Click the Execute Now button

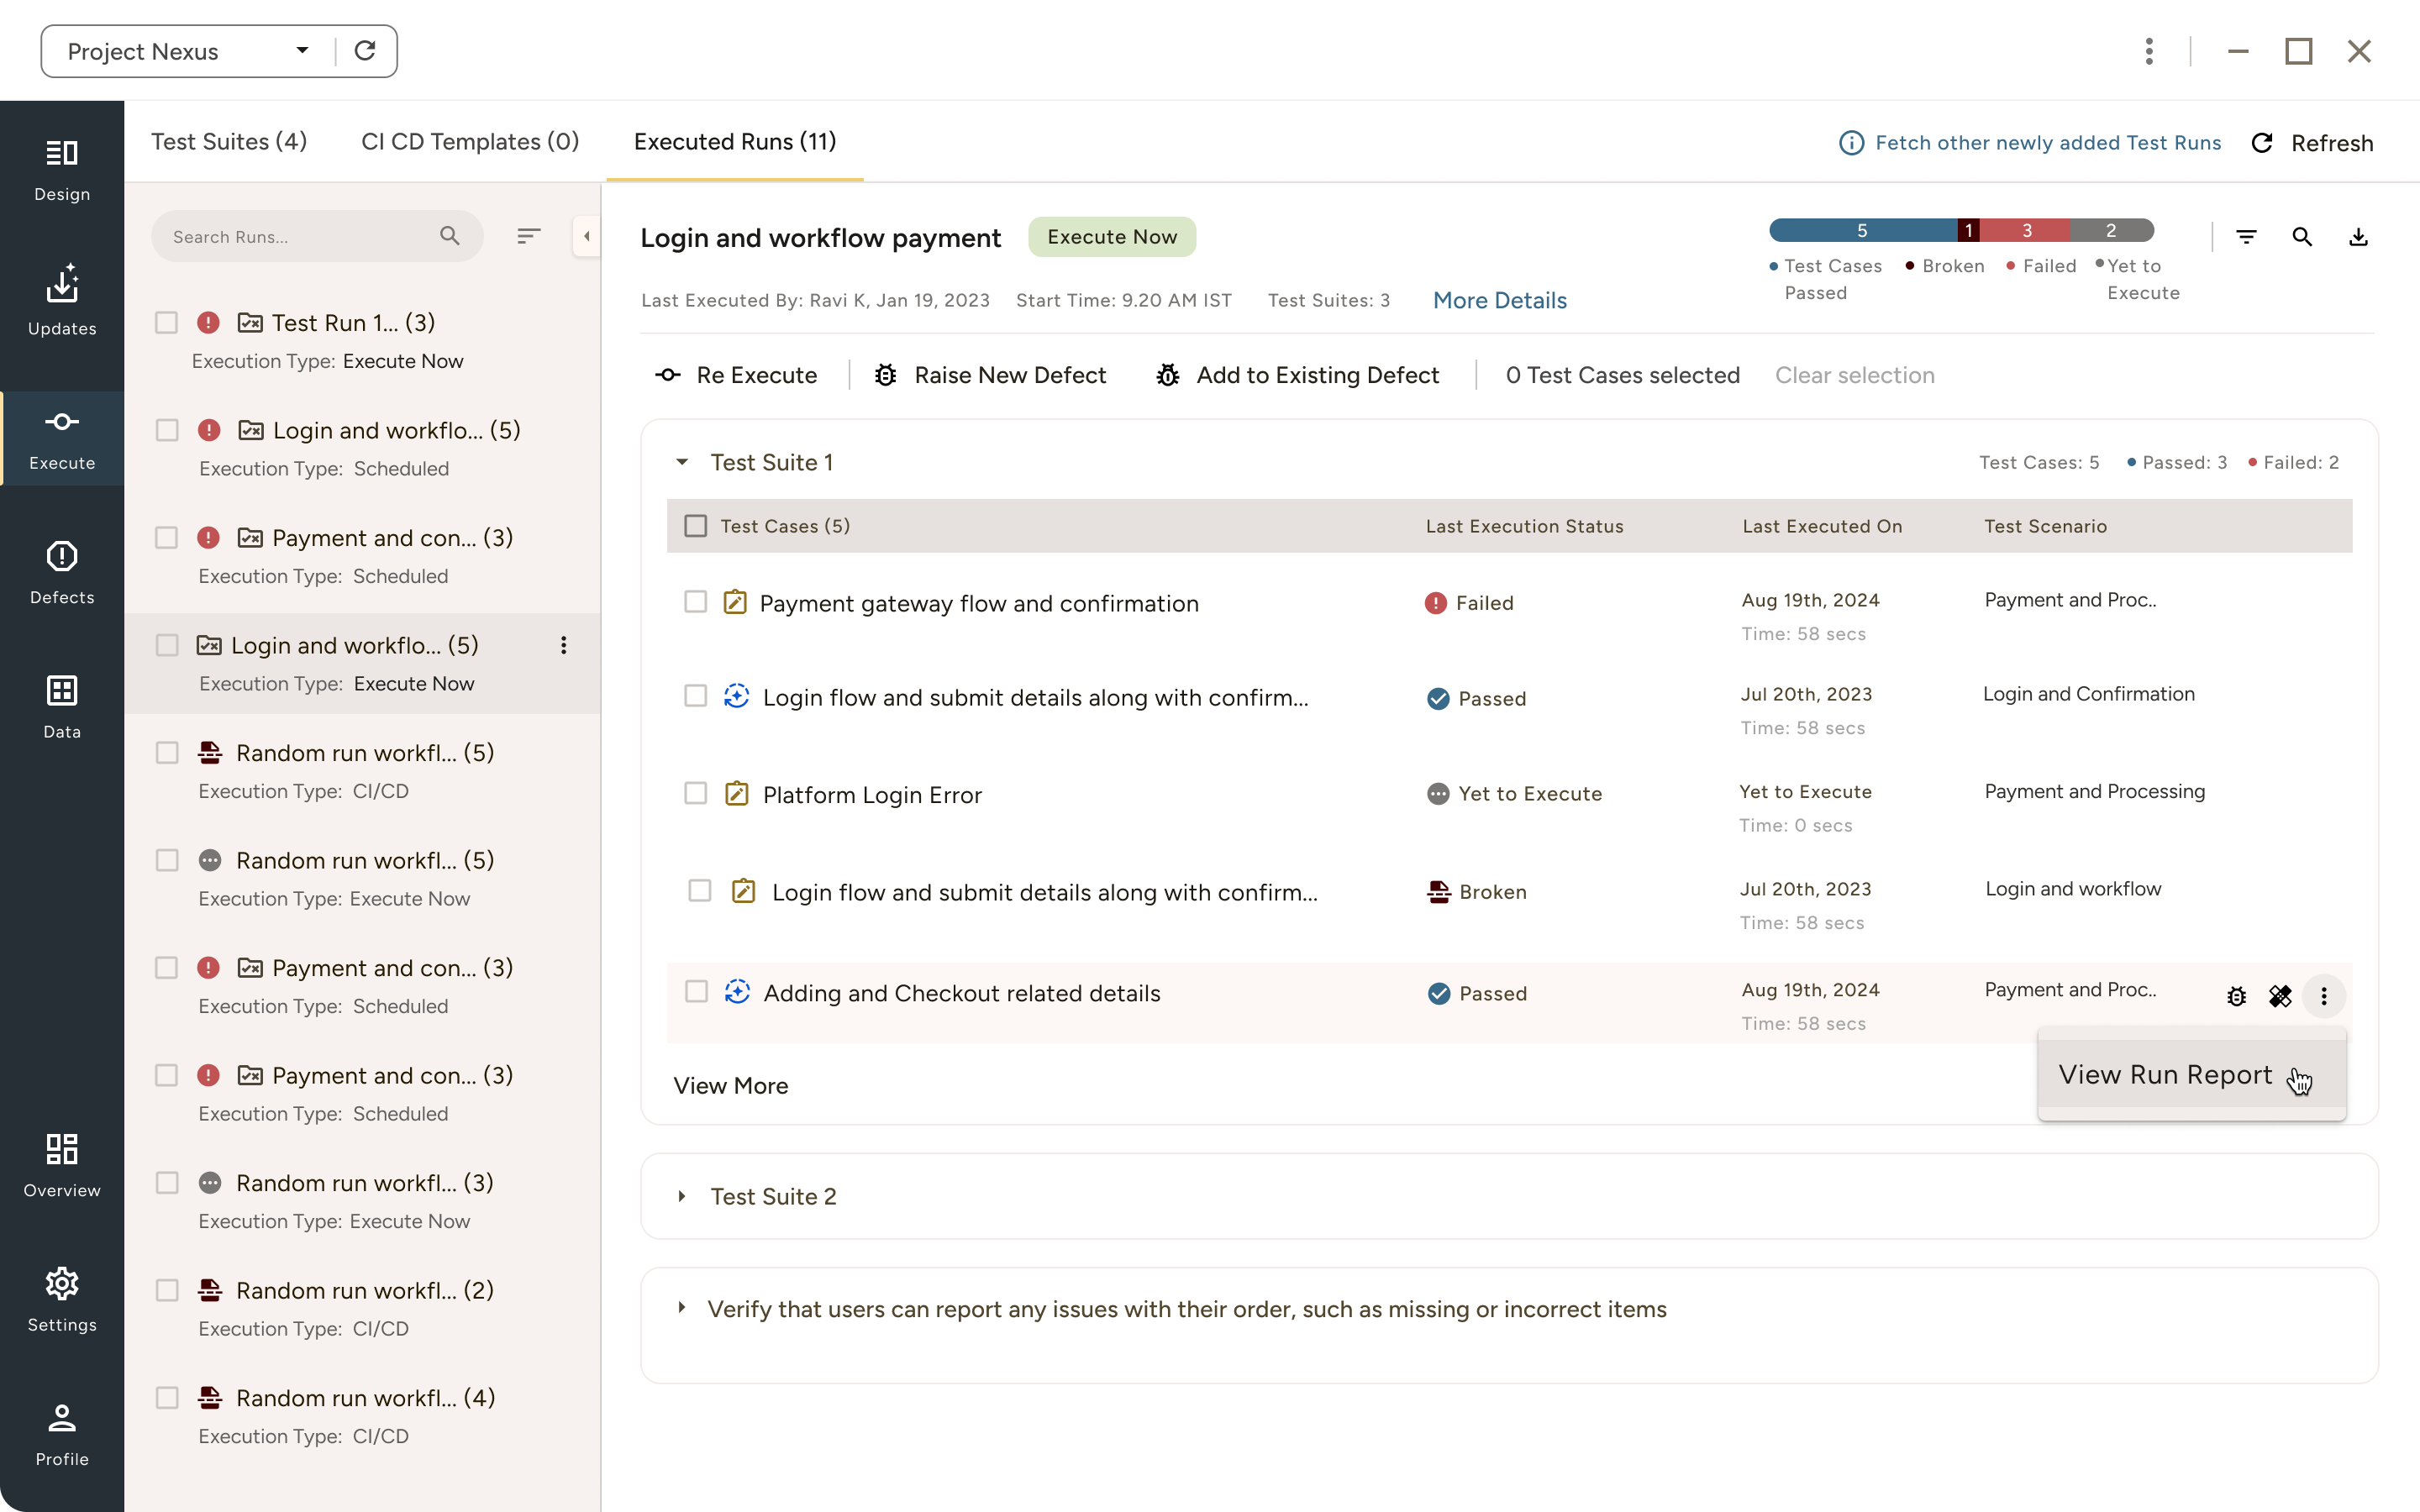click(x=1111, y=236)
